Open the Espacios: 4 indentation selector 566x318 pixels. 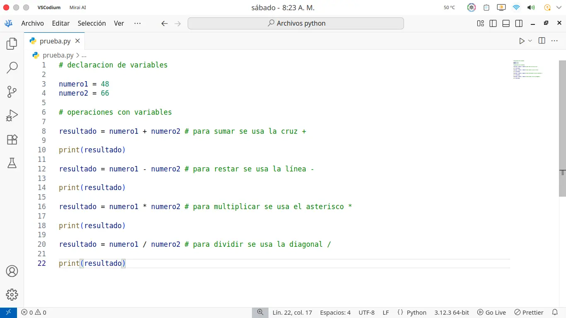pyautogui.click(x=335, y=313)
